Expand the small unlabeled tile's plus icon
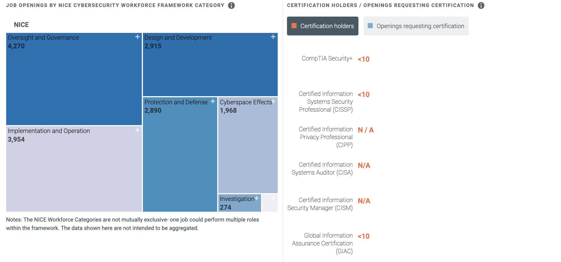 [x=273, y=198]
